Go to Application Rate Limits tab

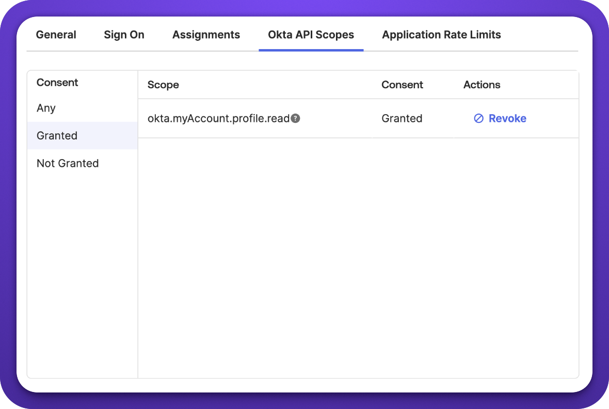point(441,35)
